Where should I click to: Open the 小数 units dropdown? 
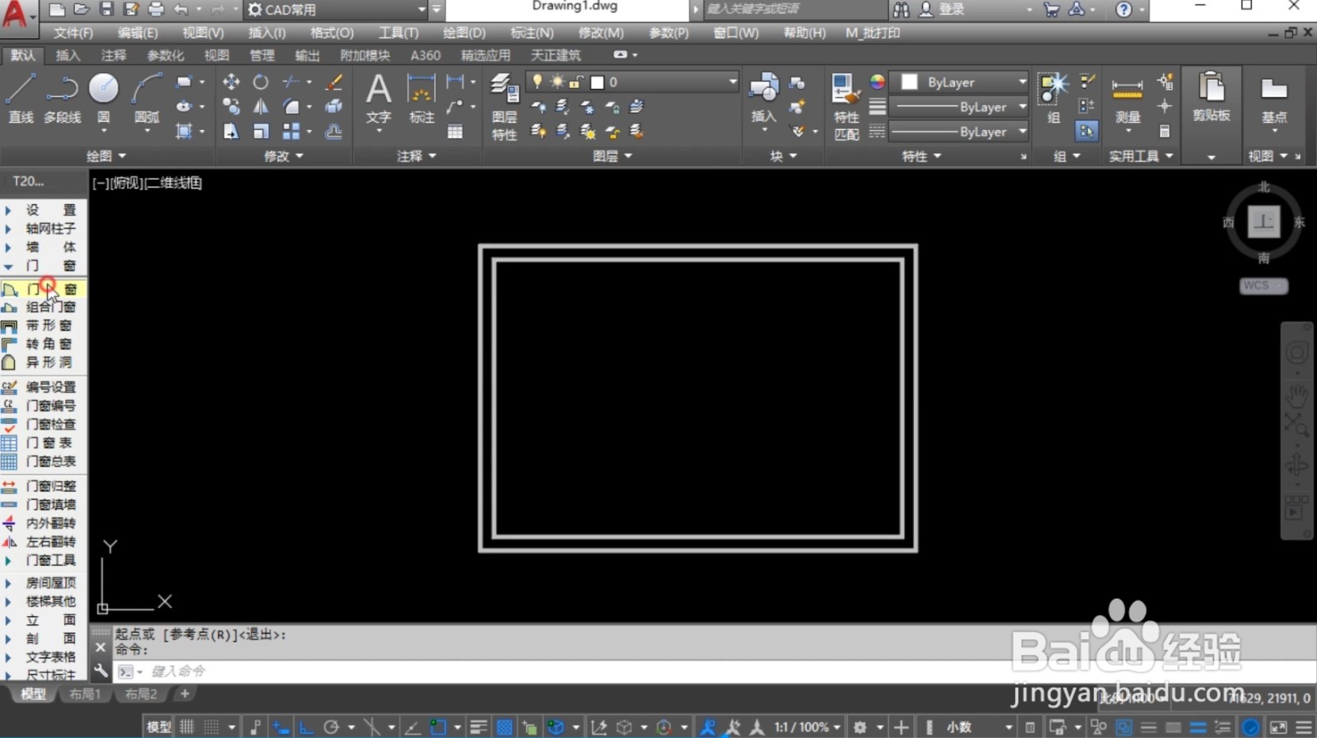979,727
